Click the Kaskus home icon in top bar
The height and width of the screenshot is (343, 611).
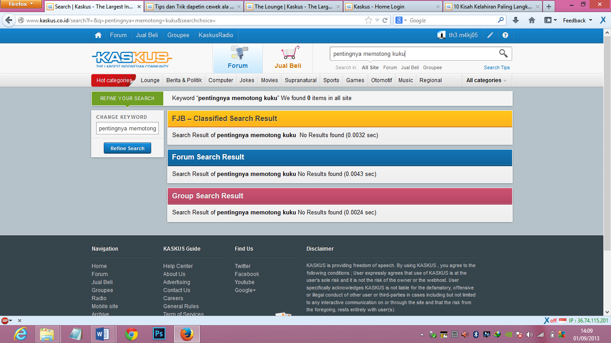[x=98, y=35]
